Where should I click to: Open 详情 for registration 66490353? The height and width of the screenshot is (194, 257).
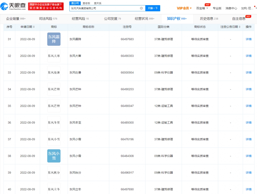(x=249, y=56)
